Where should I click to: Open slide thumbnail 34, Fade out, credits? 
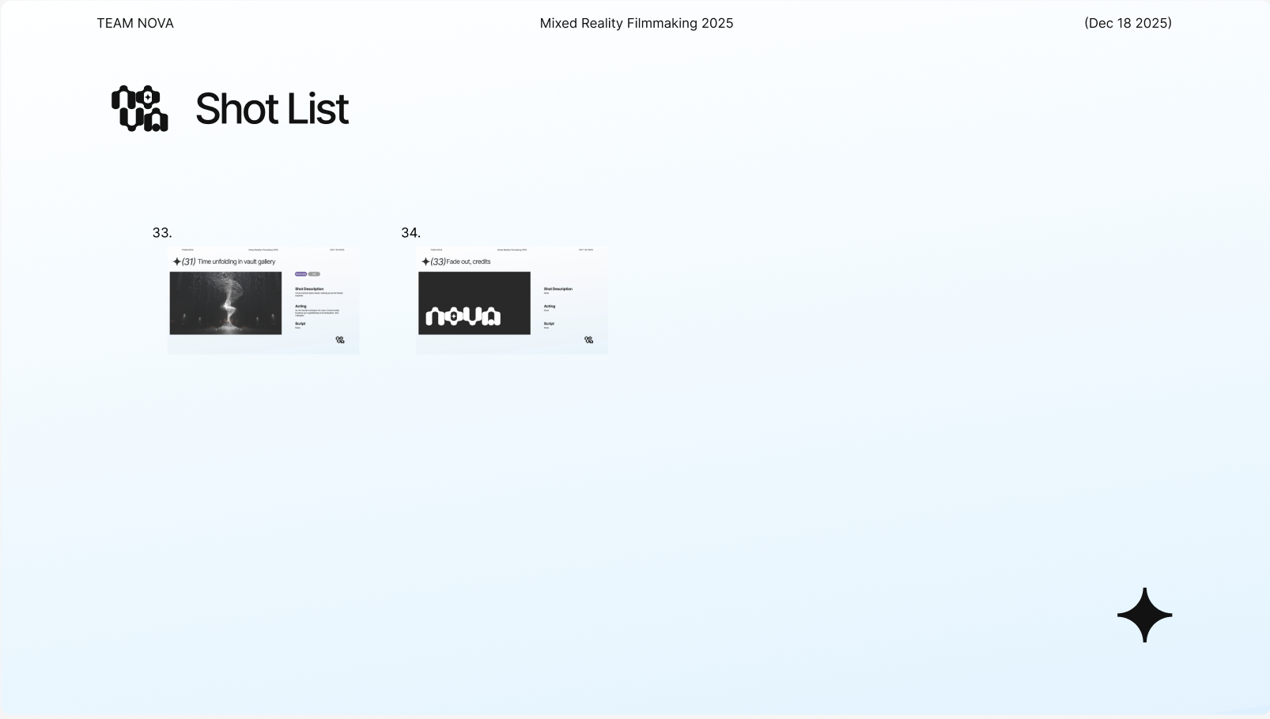tap(512, 300)
